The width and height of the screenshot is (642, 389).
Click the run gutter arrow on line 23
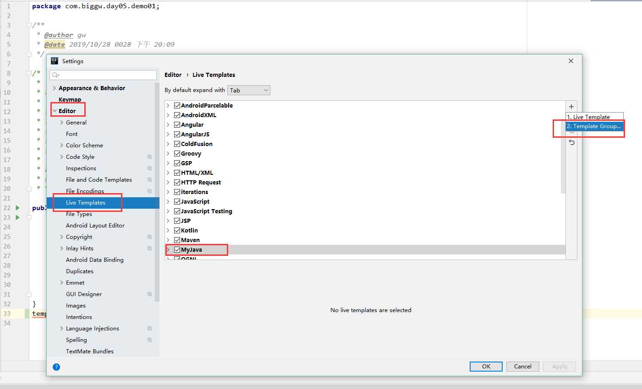(18, 217)
